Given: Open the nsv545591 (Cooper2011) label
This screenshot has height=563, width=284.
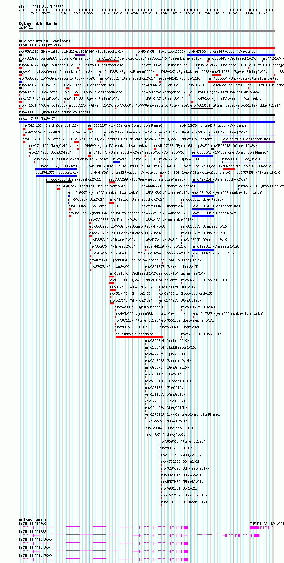Looking at the screenshot, I should click(x=40, y=45).
